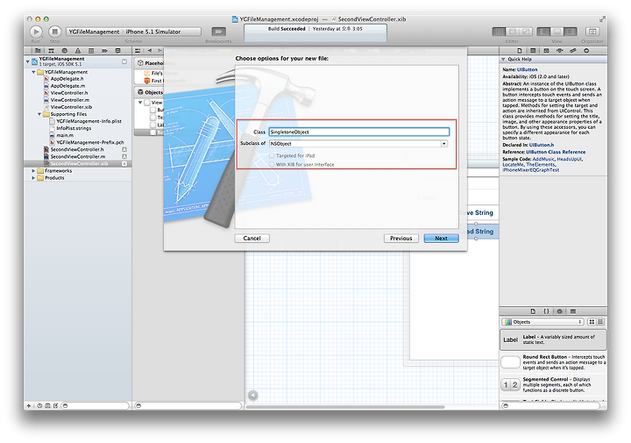Switch library to list view
The image size is (631, 443).
[600, 322]
